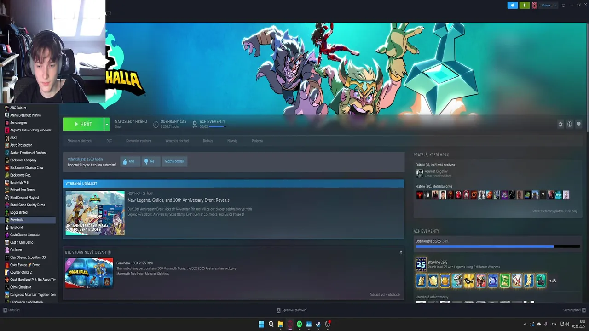Click the green HRÁT play button
The image size is (589, 331).
pyautogui.click(x=83, y=124)
